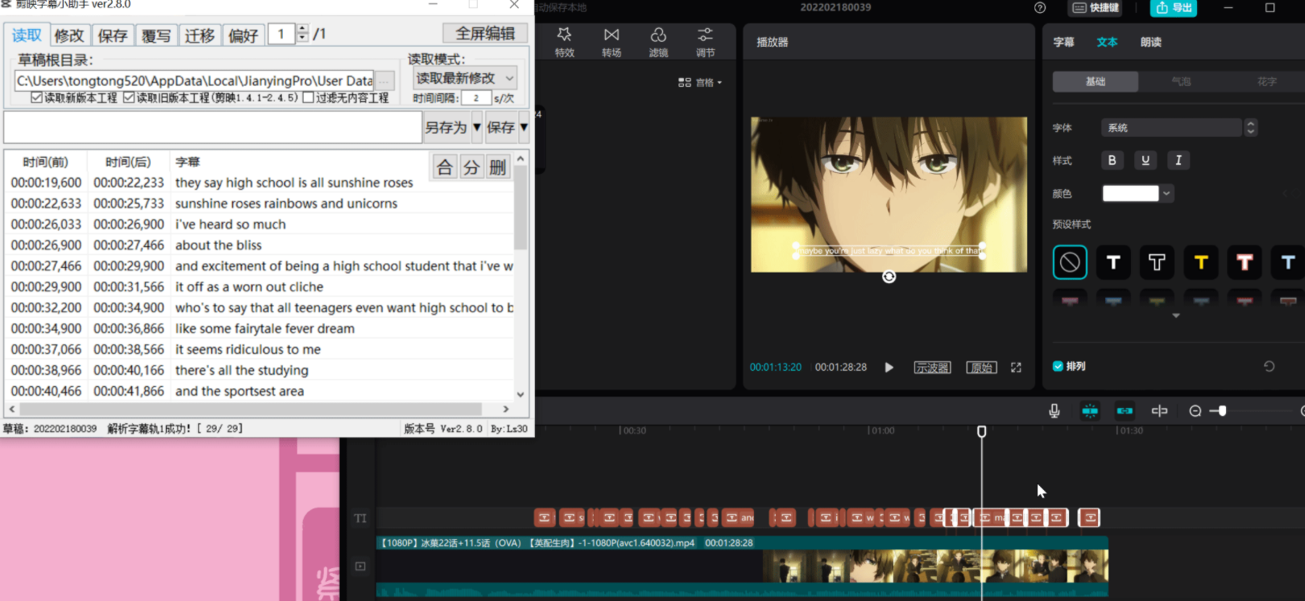The width and height of the screenshot is (1305, 601).
Task: Apply underline style with U icon
Action: [x=1145, y=160]
